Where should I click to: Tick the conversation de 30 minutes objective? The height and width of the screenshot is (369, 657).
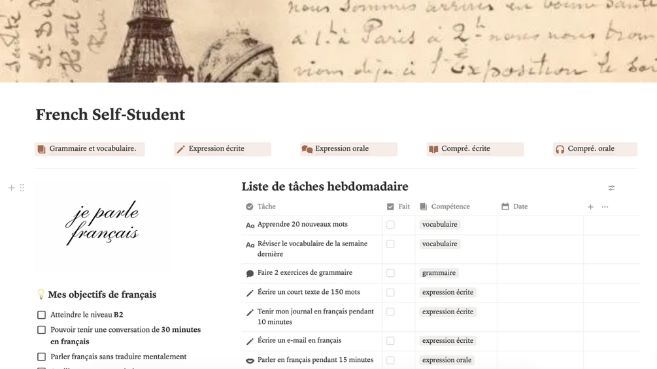point(41,330)
